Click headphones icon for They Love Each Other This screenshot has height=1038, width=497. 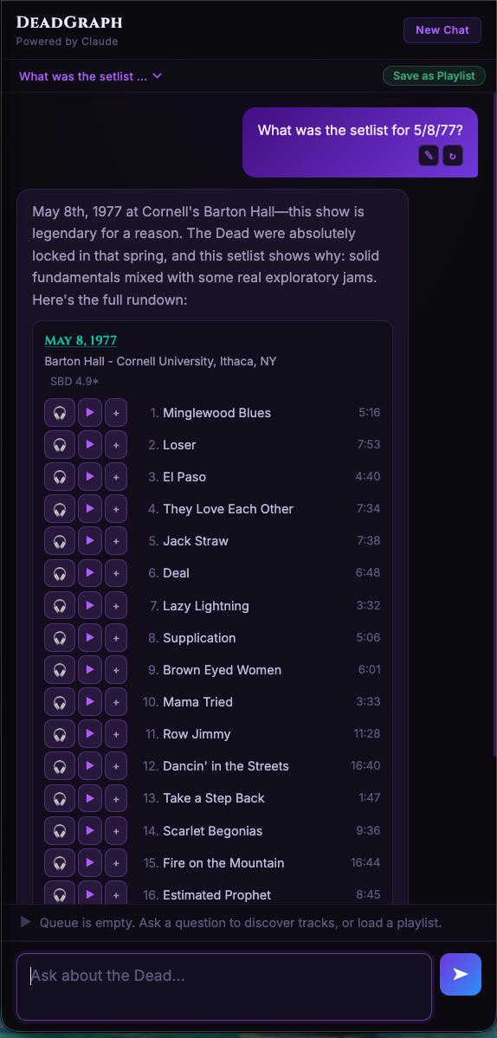pos(60,509)
